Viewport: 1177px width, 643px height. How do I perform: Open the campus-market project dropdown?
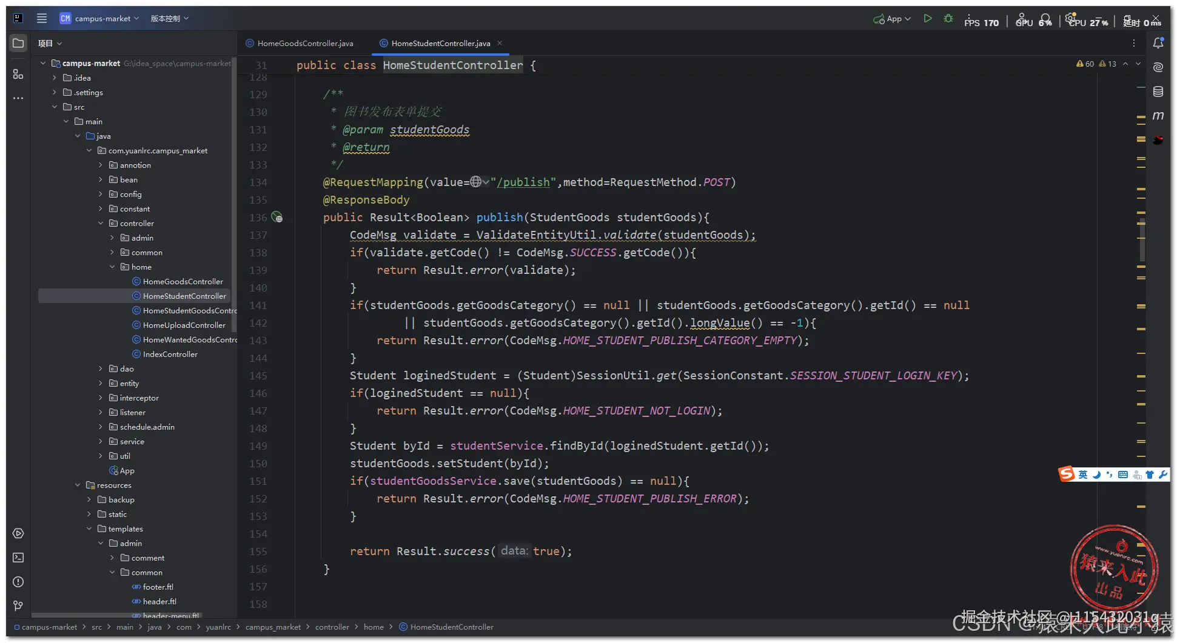click(x=99, y=19)
